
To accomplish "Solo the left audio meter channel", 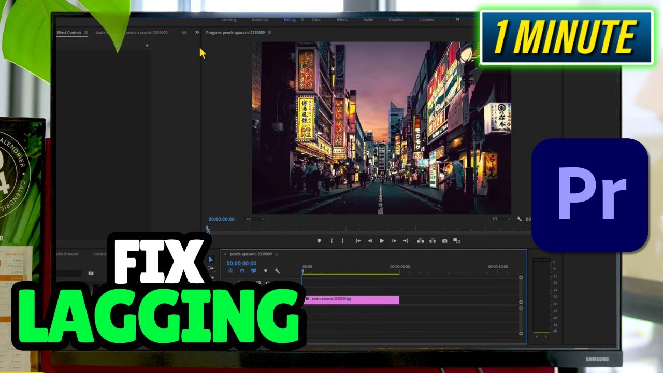I will tap(537, 337).
